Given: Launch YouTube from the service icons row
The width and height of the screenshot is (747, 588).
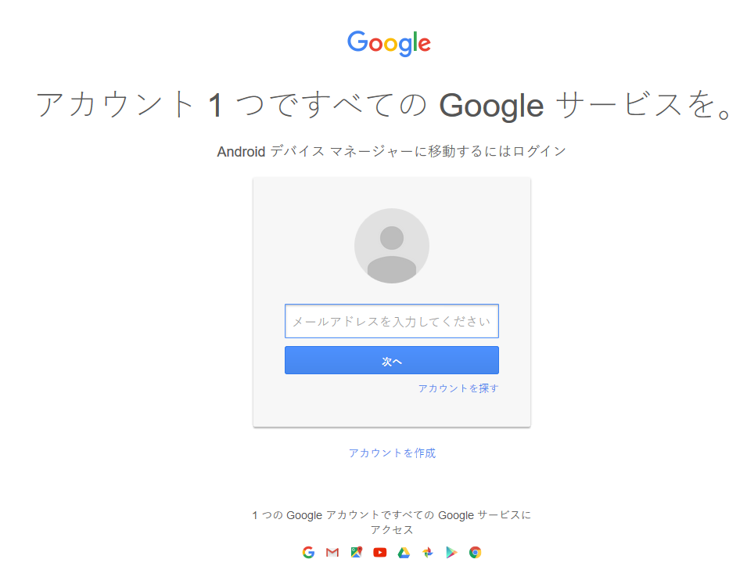Looking at the screenshot, I should coord(379,552).
